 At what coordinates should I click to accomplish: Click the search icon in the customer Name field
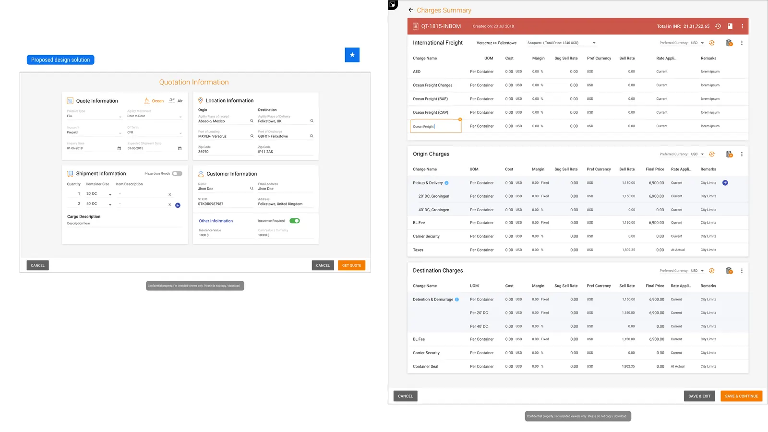coord(252,189)
